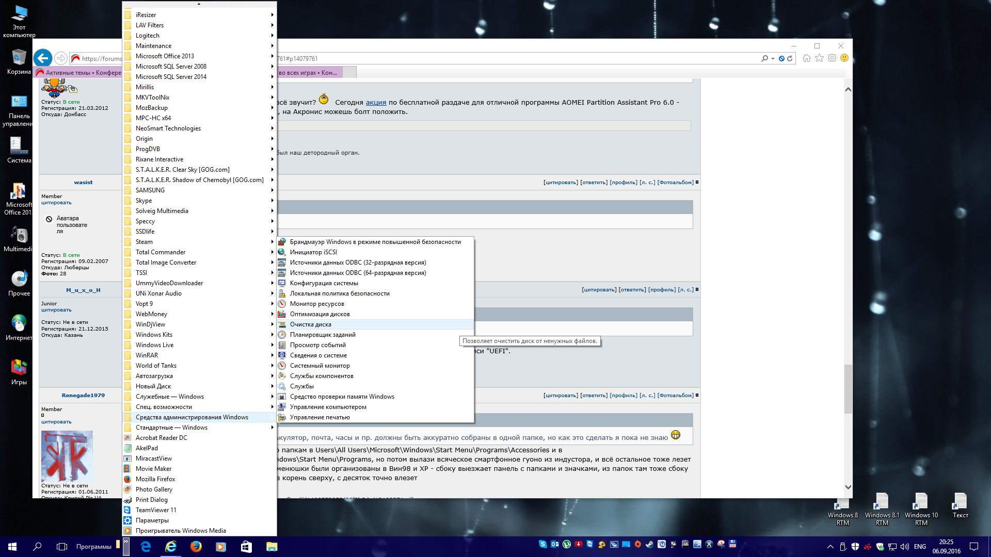
Task: Open Windows Store taskbar icon
Action: coord(246,547)
